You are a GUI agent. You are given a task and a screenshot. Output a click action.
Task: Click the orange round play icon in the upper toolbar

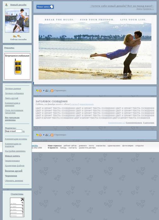coord(40,91)
